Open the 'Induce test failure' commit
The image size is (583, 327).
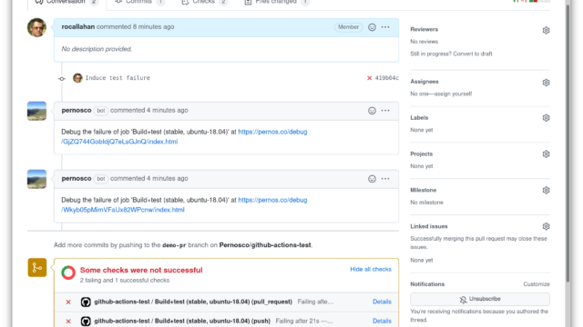(118, 78)
